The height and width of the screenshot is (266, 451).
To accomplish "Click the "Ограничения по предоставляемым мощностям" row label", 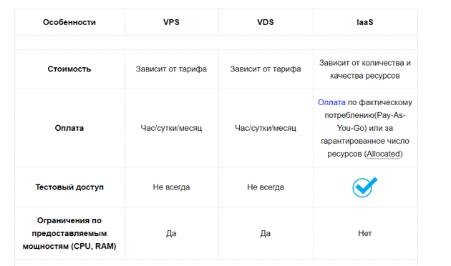I will coord(69,233).
